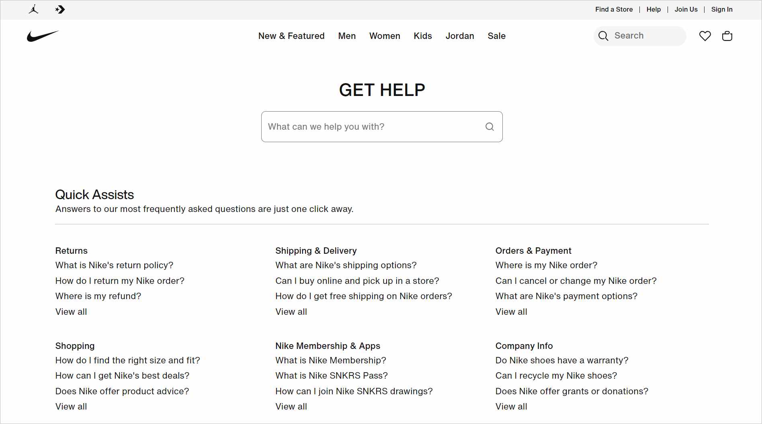Click View all under Orders & Payment
The width and height of the screenshot is (762, 424).
[x=511, y=312]
